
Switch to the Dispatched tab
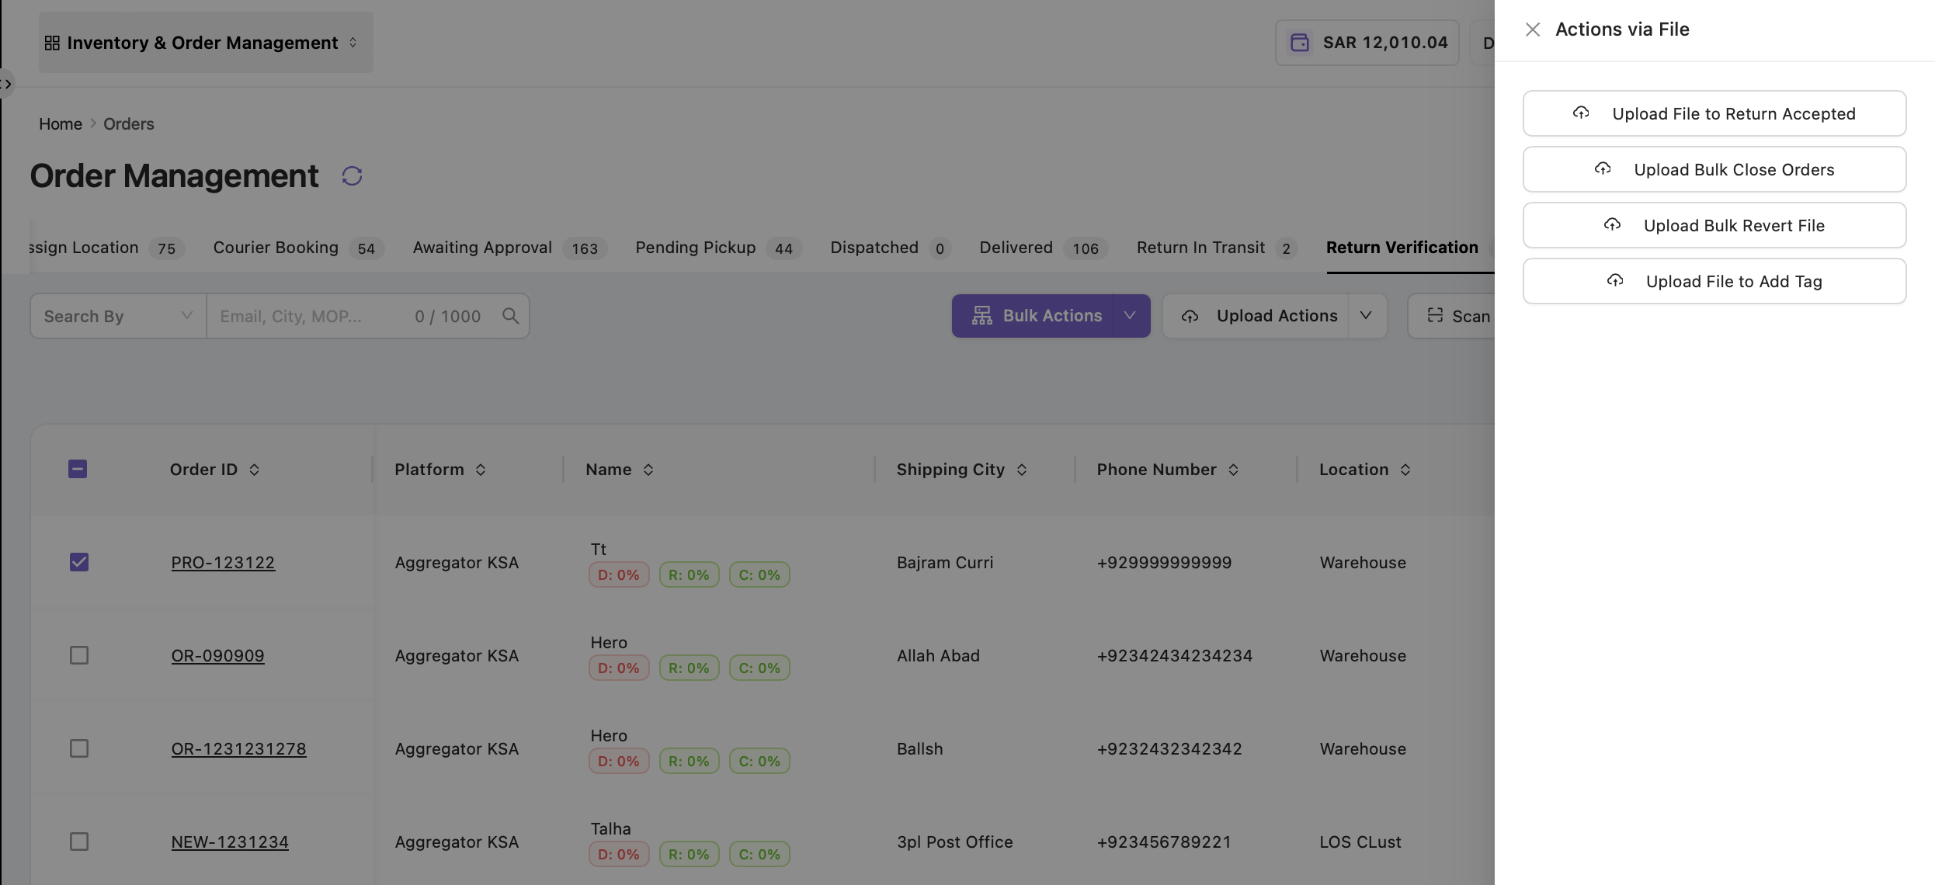click(890, 248)
